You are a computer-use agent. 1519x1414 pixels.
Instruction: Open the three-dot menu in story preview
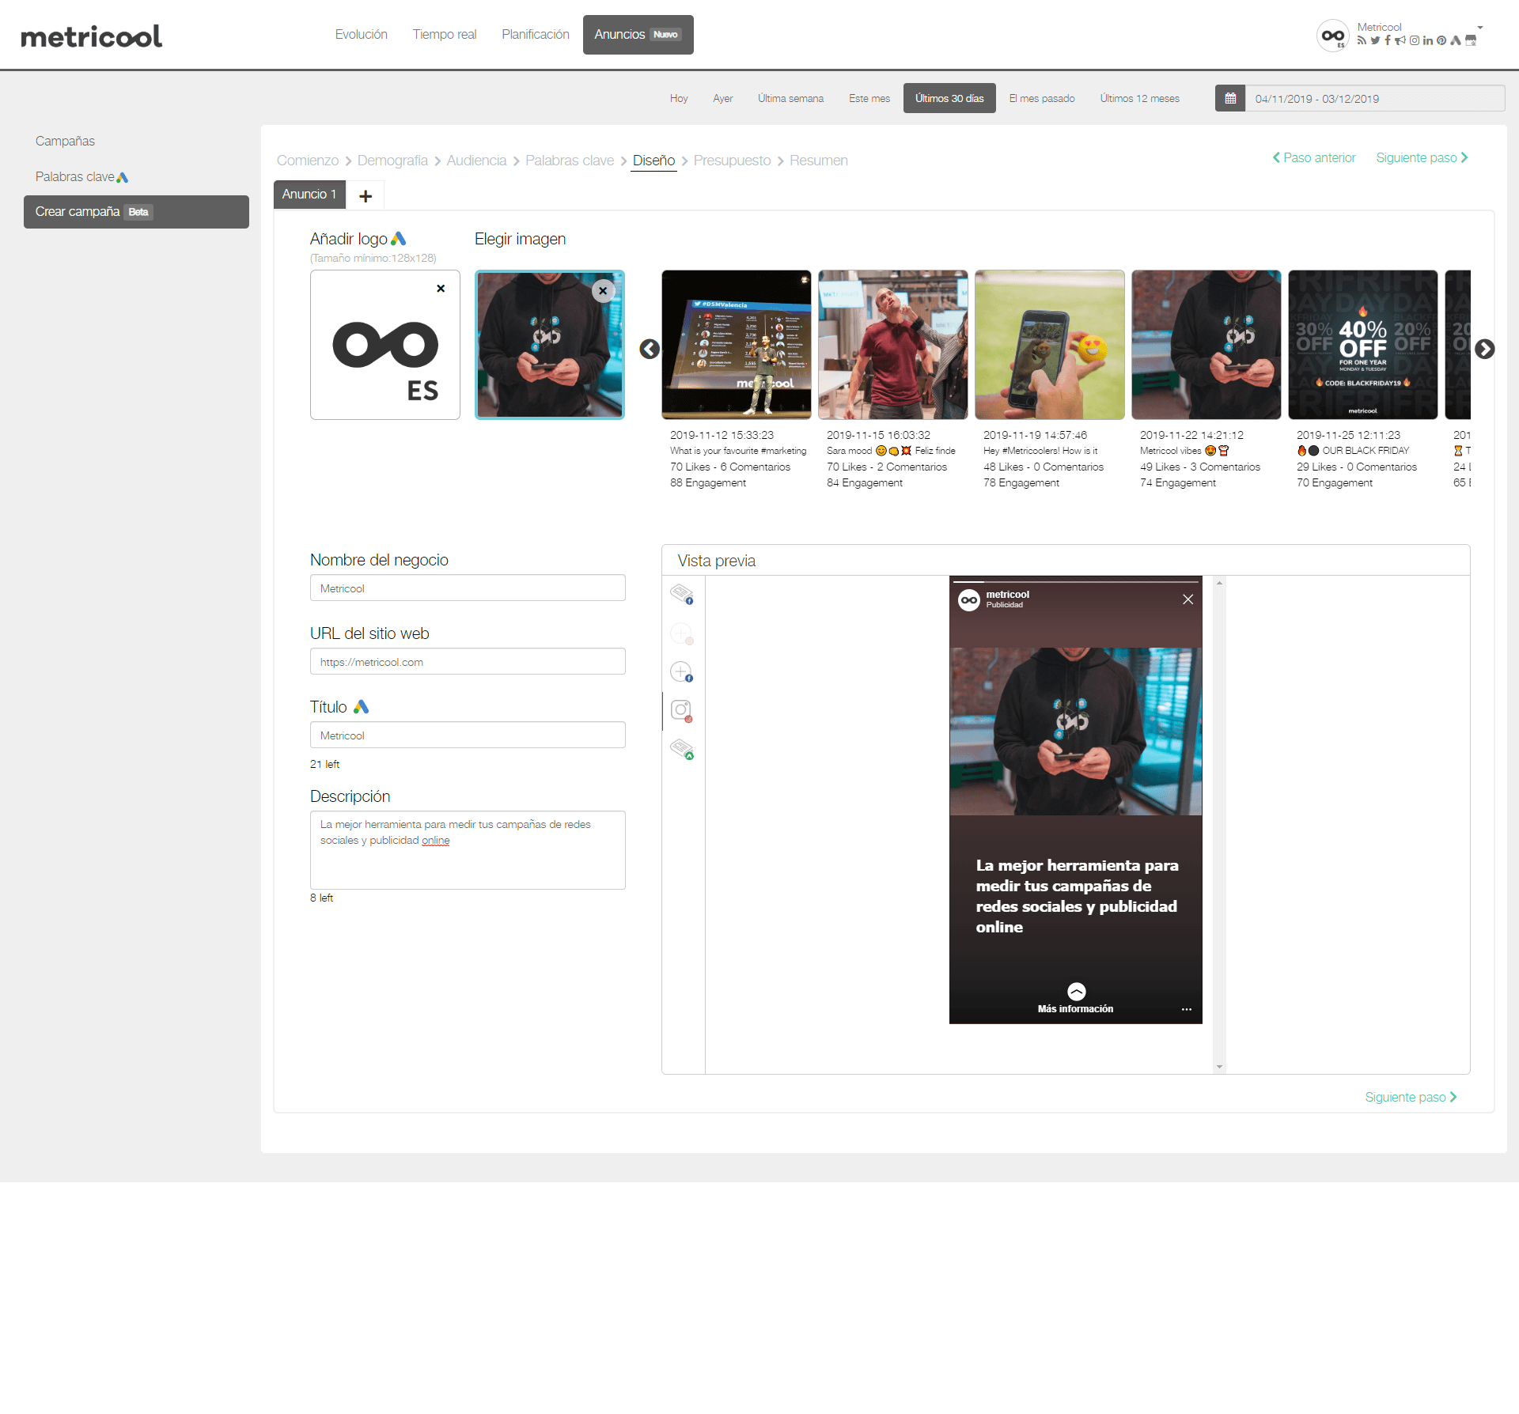(1186, 1010)
